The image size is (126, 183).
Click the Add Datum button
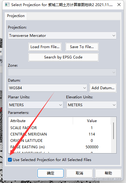[x=103, y=88]
